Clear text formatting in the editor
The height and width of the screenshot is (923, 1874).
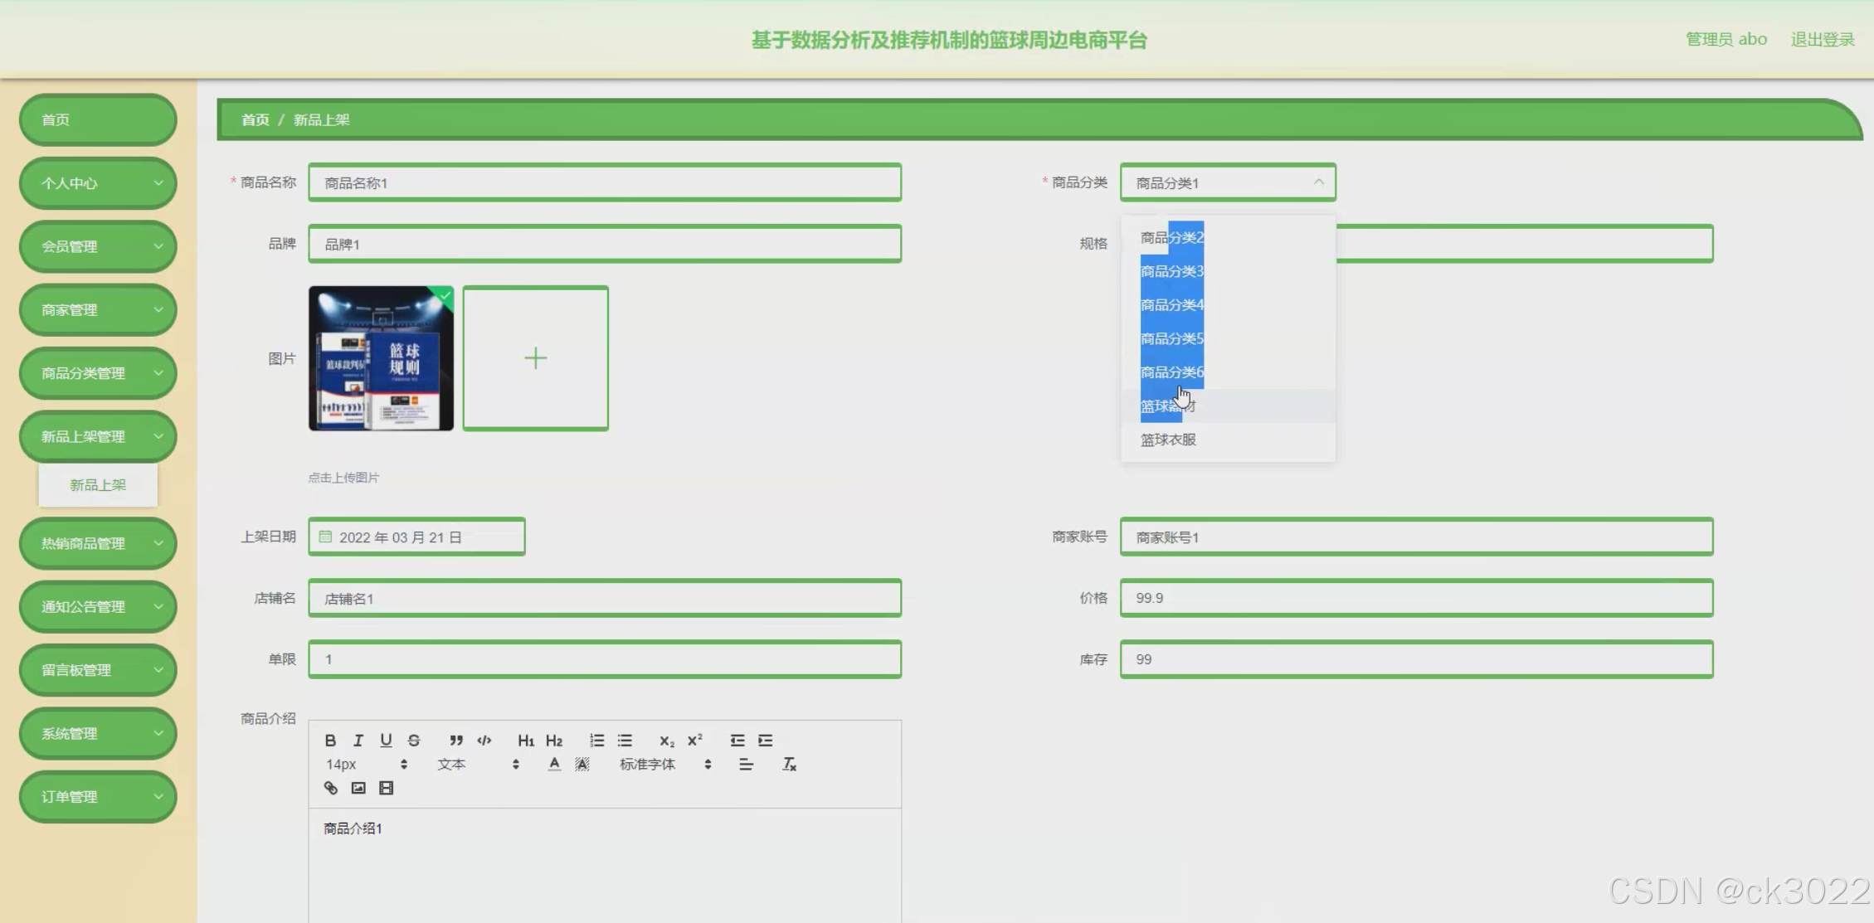pyautogui.click(x=789, y=765)
